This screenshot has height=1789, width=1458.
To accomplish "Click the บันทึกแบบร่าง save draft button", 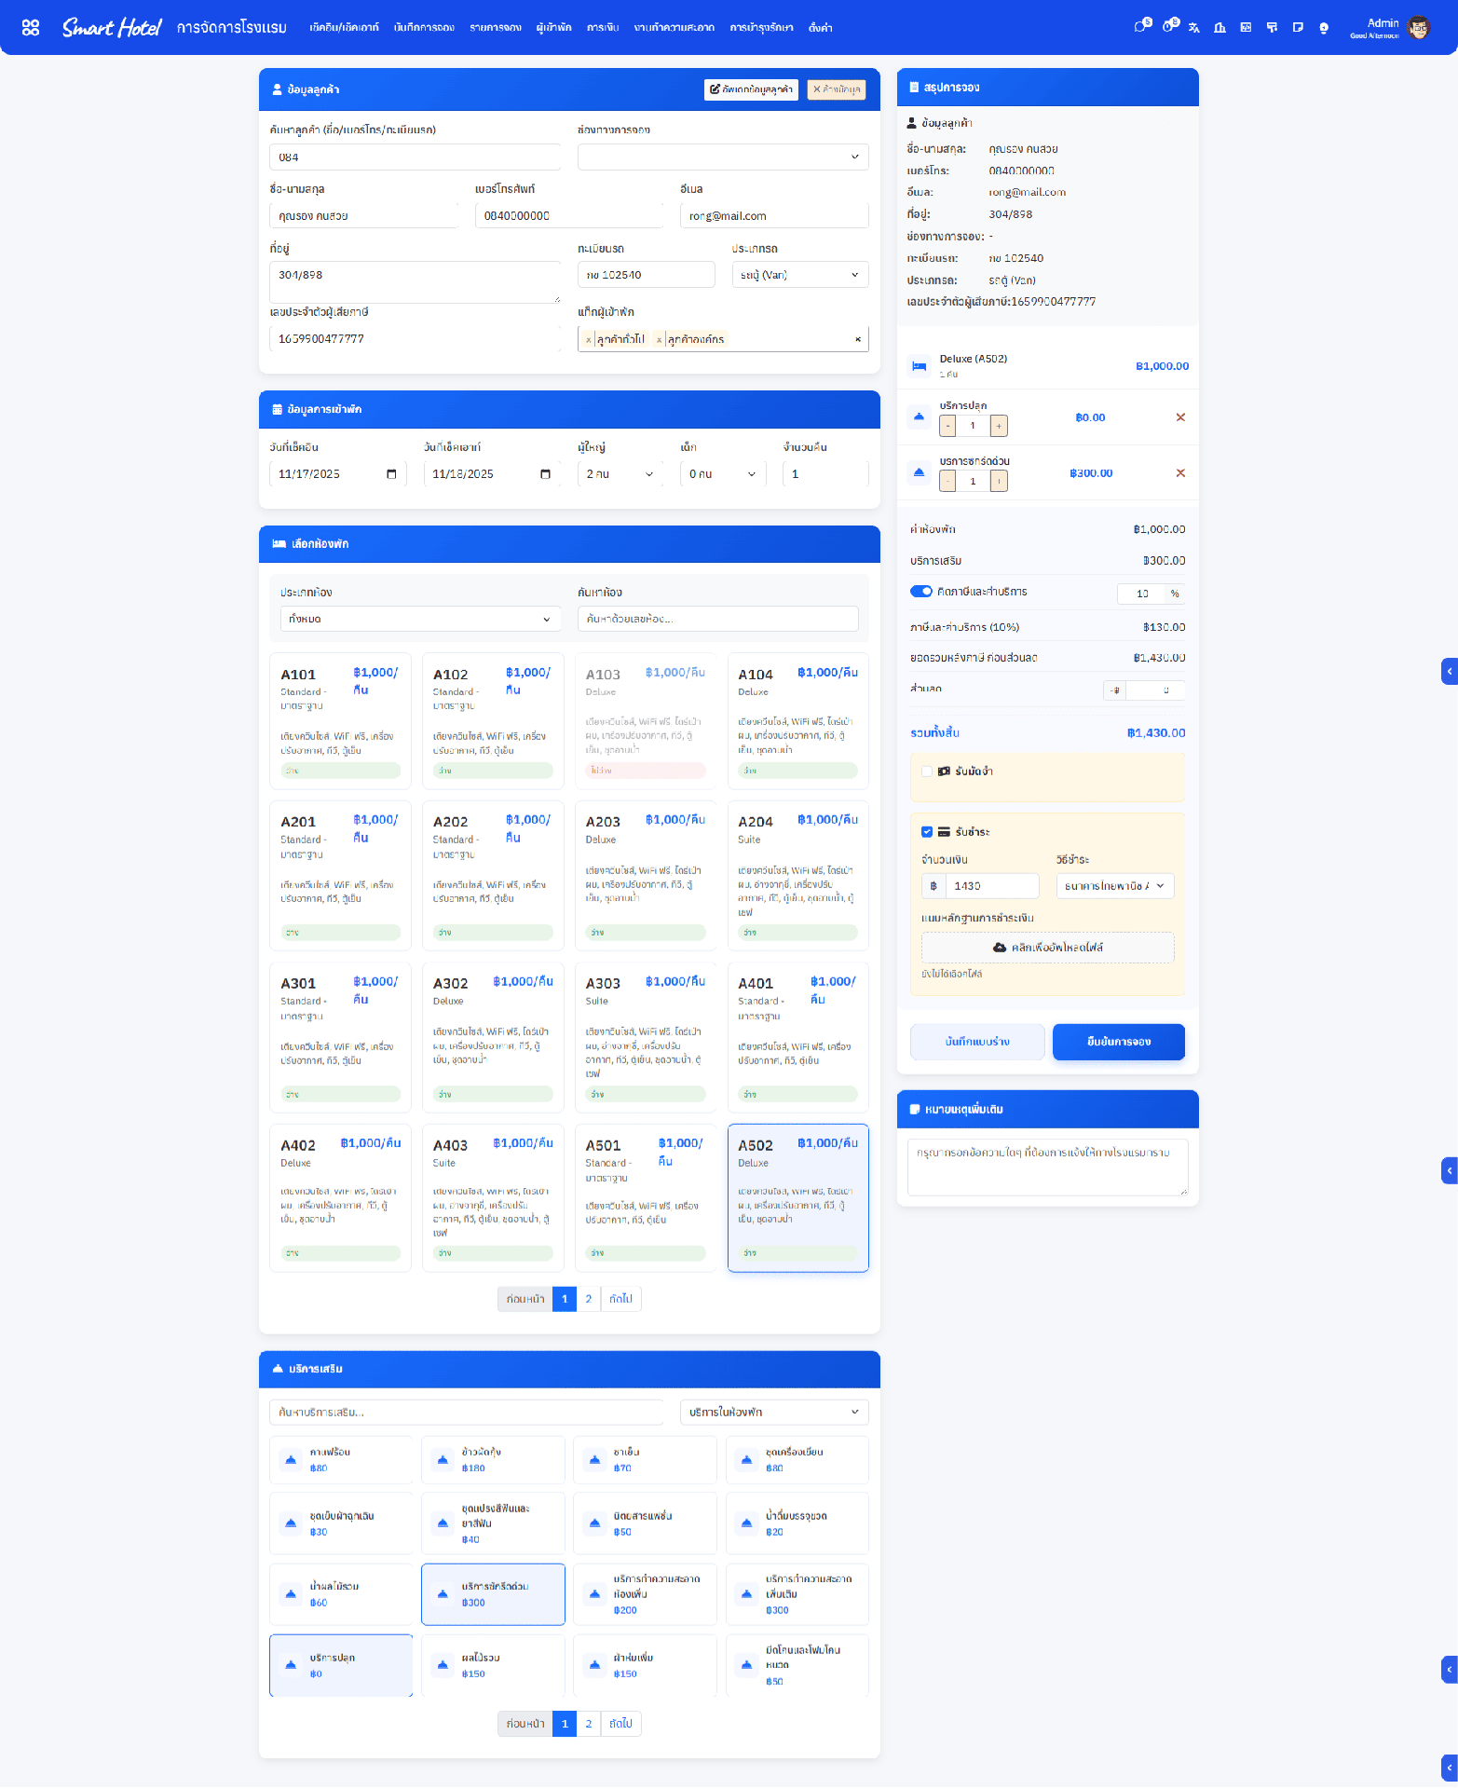I will tap(976, 1042).
